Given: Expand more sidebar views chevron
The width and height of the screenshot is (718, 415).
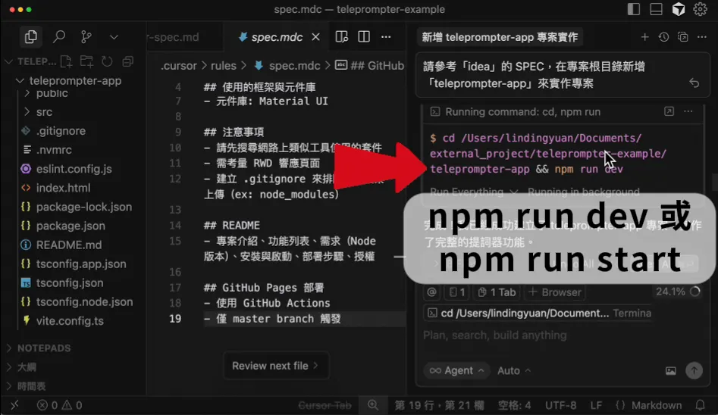Looking at the screenshot, I should 114,37.
